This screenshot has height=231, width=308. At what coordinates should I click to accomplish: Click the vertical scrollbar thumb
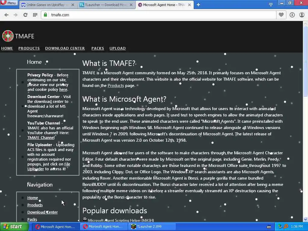click(305, 61)
